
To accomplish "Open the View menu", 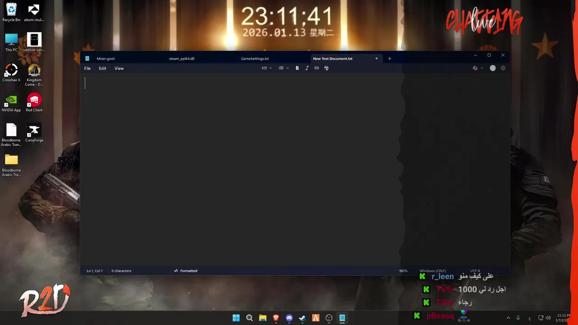I will point(119,69).
